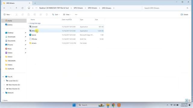Go back using the Back arrow
The width and height of the screenshot is (193, 108).
(5, 8)
